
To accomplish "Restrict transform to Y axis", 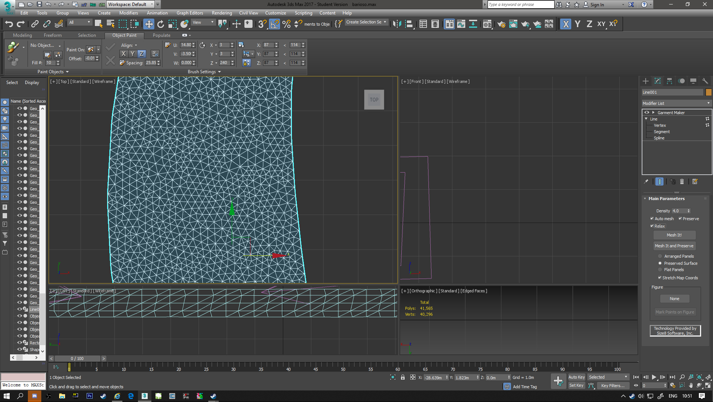I will [x=578, y=24].
